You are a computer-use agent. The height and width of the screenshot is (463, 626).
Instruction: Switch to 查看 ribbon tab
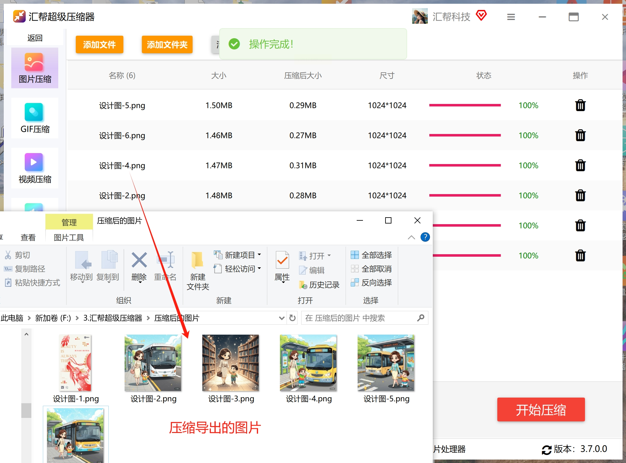[28, 238]
